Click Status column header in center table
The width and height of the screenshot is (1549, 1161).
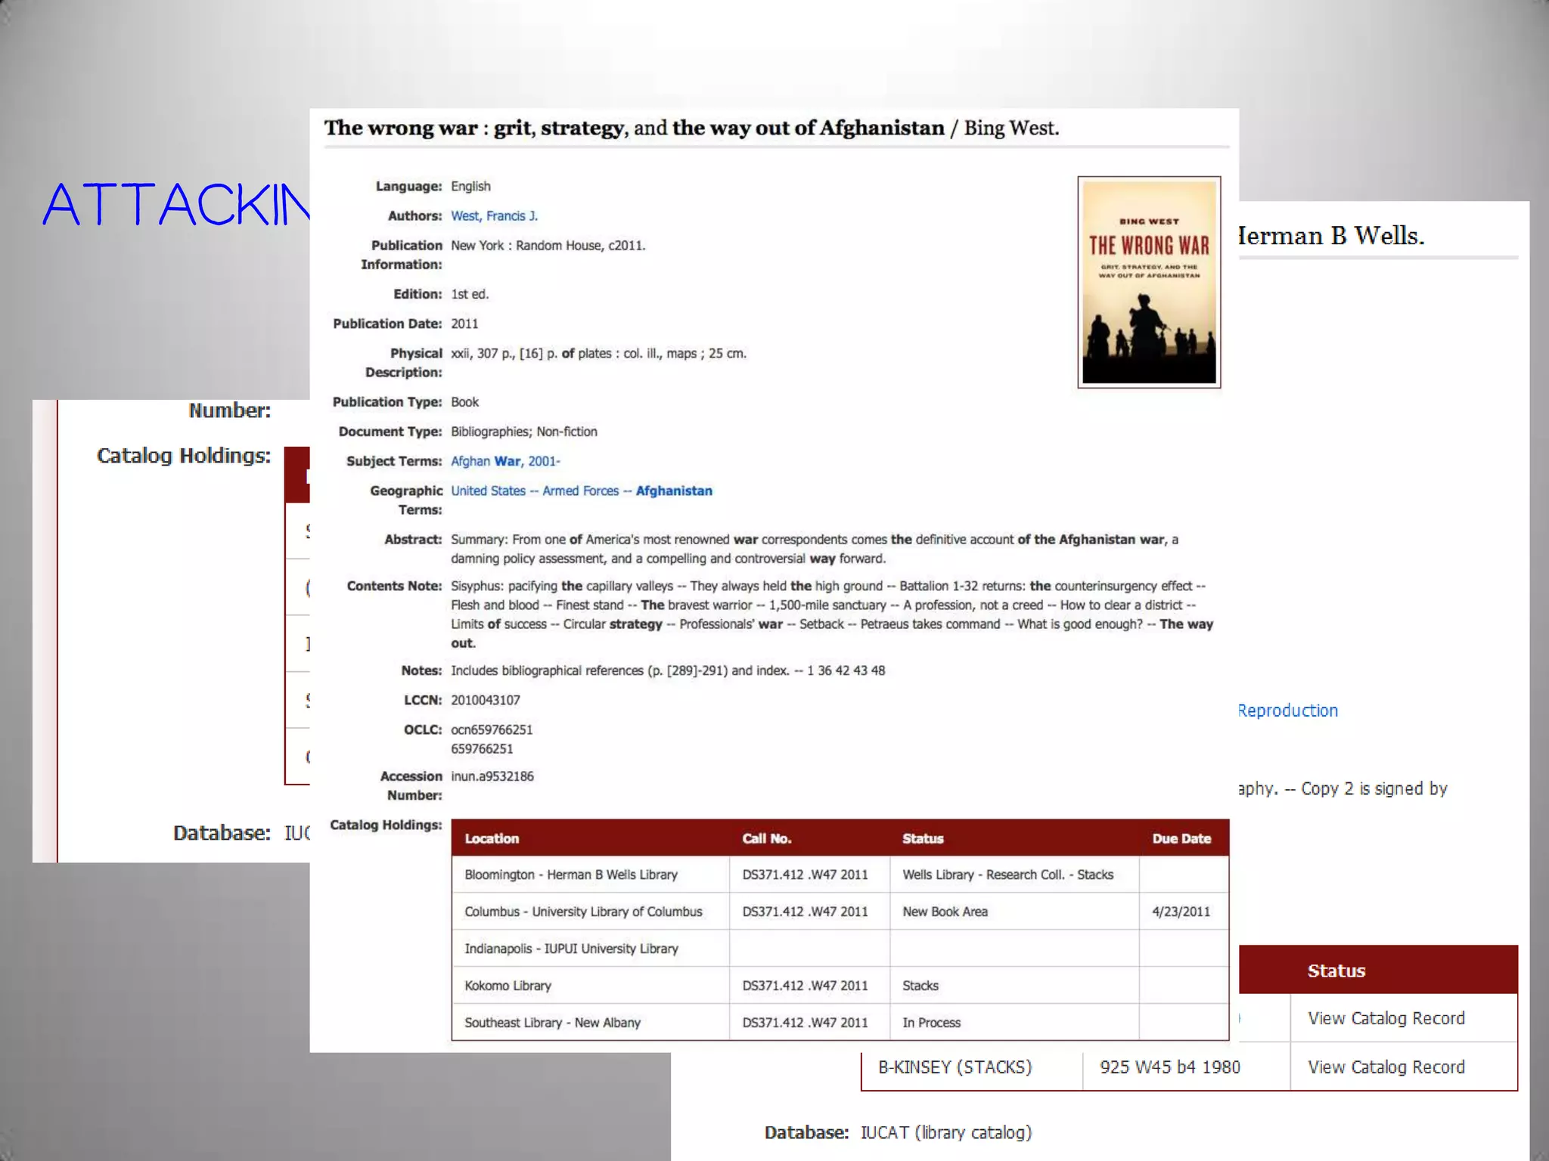[923, 838]
